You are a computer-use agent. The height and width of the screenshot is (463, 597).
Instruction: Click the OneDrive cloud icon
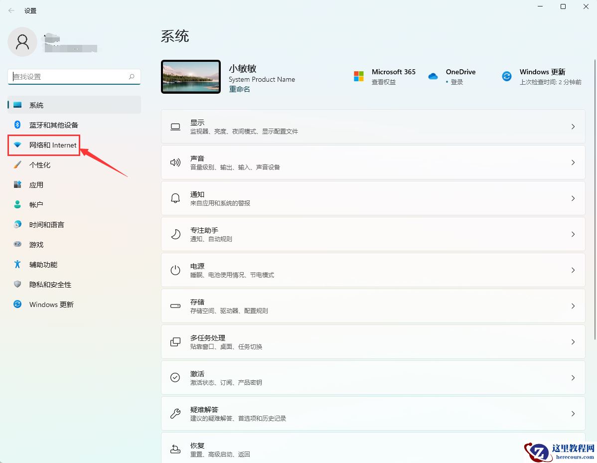click(433, 76)
